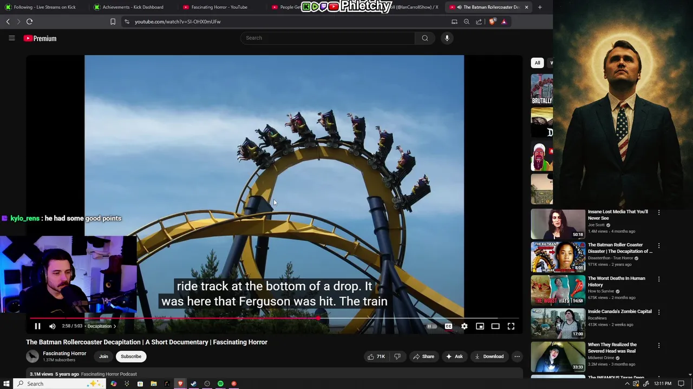
Task: Open Fascinating Horror channel name link
Action: 64,353
